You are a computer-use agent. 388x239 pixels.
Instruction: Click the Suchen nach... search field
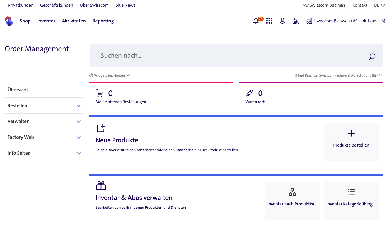point(236,56)
